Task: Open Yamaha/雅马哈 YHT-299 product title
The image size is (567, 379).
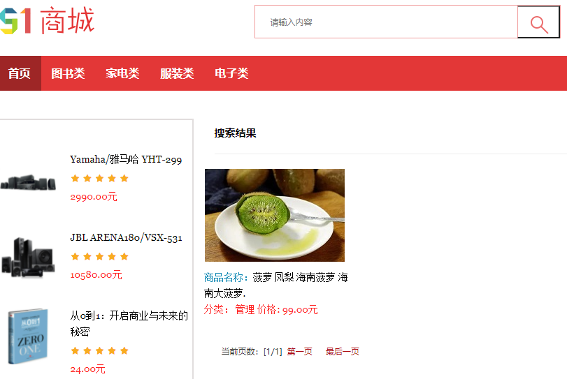Action: 126,160
